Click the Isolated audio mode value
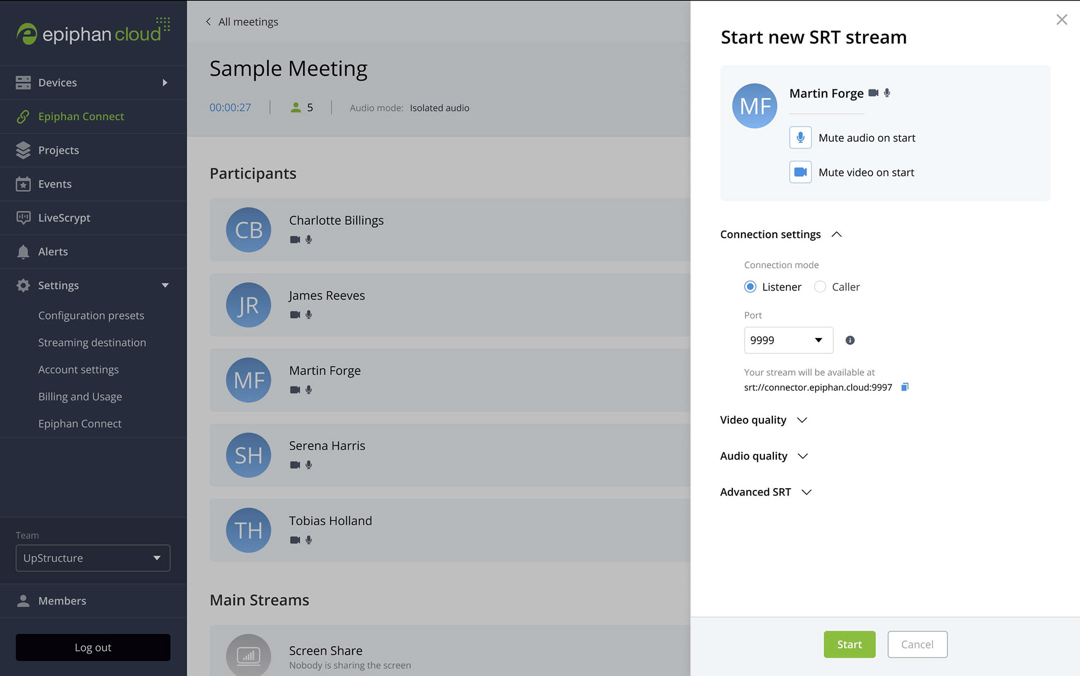This screenshot has height=676, width=1080. [x=439, y=108]
